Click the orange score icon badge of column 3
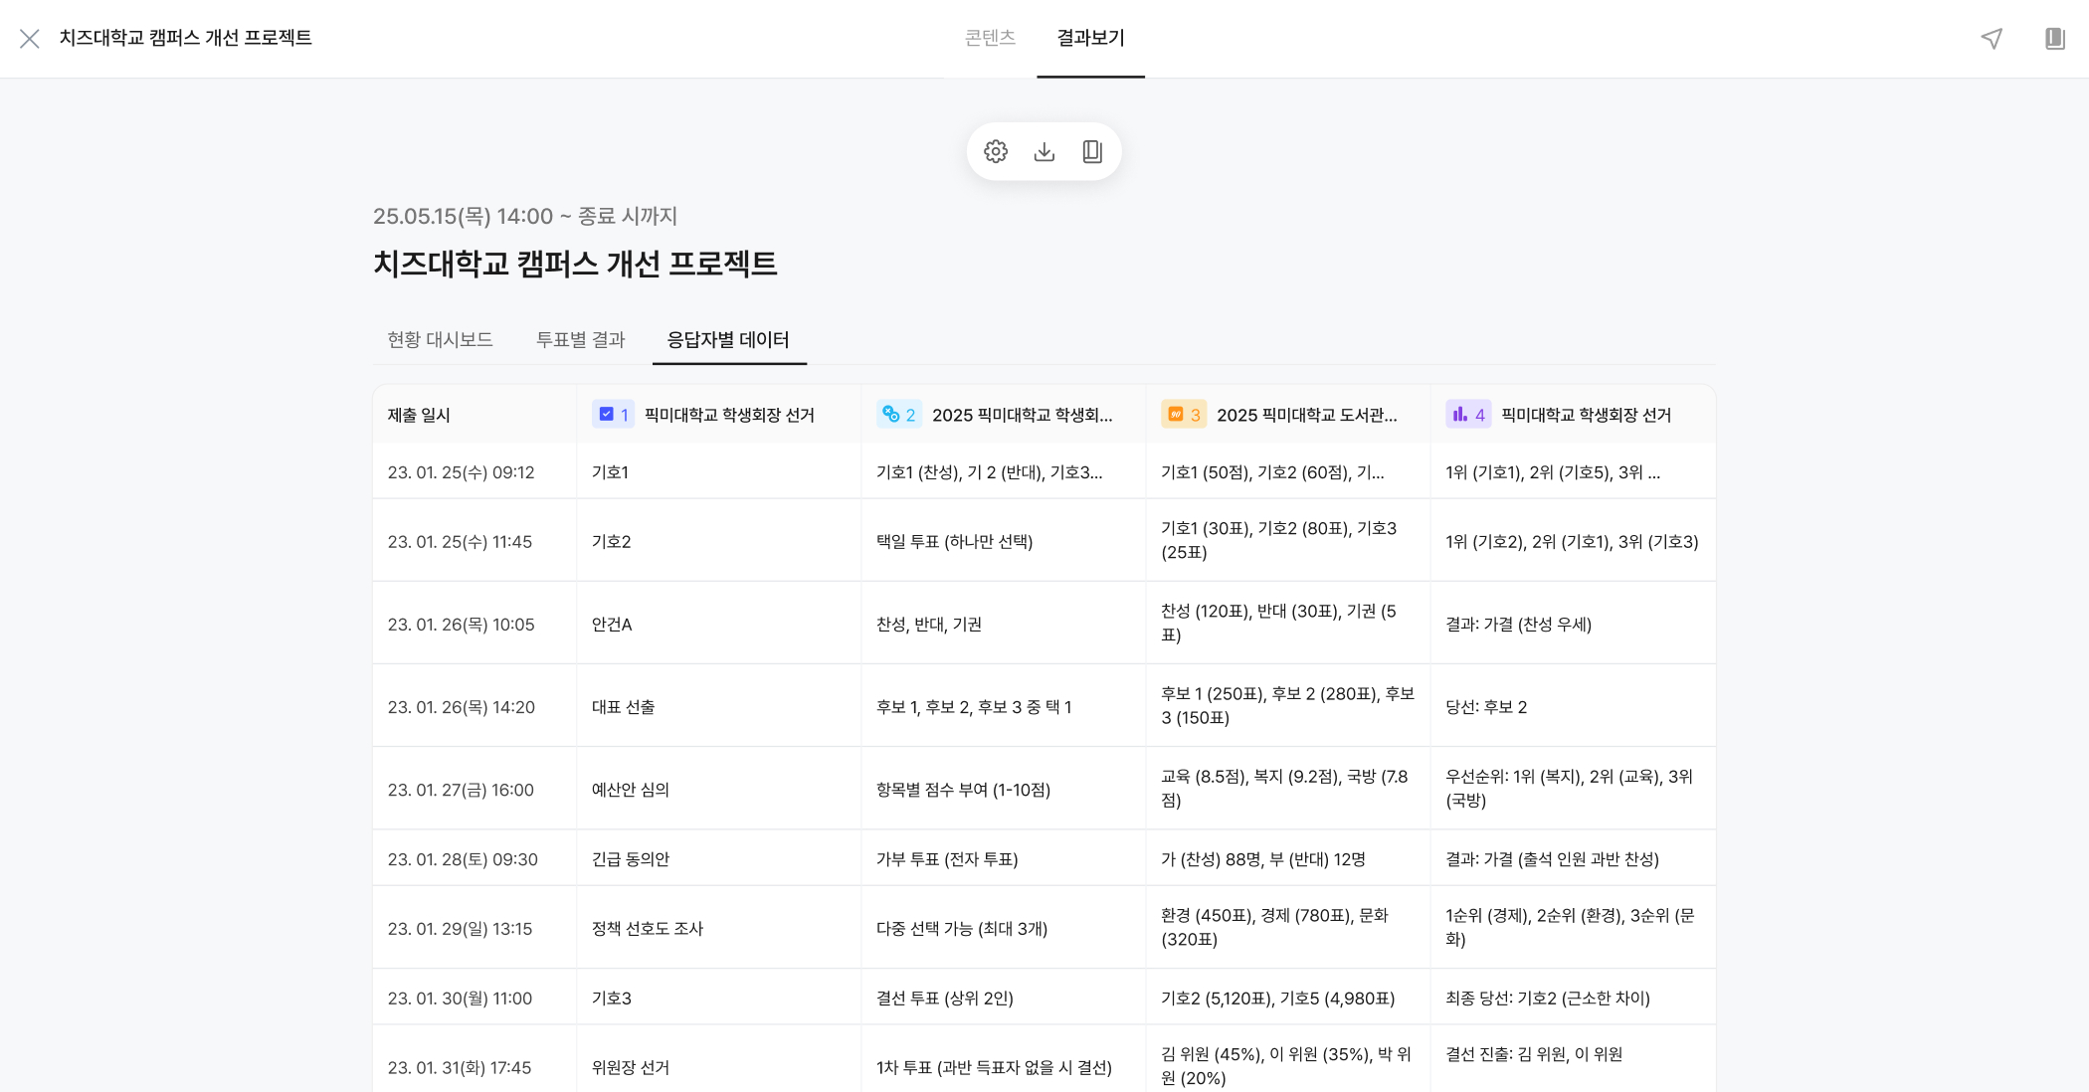The image size is (2089, 1092). click(x=1182, y=415)
